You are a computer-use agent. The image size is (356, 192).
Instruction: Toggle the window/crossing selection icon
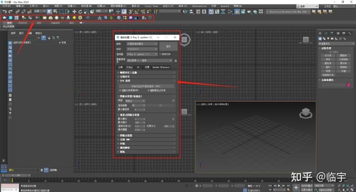[68, 12]
